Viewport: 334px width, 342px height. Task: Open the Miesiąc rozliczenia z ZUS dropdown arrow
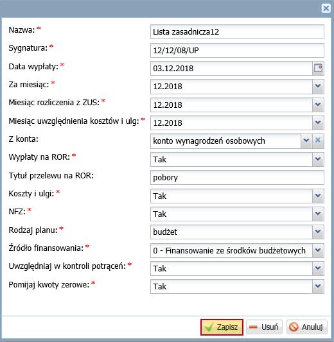click(x=318, y=105)
